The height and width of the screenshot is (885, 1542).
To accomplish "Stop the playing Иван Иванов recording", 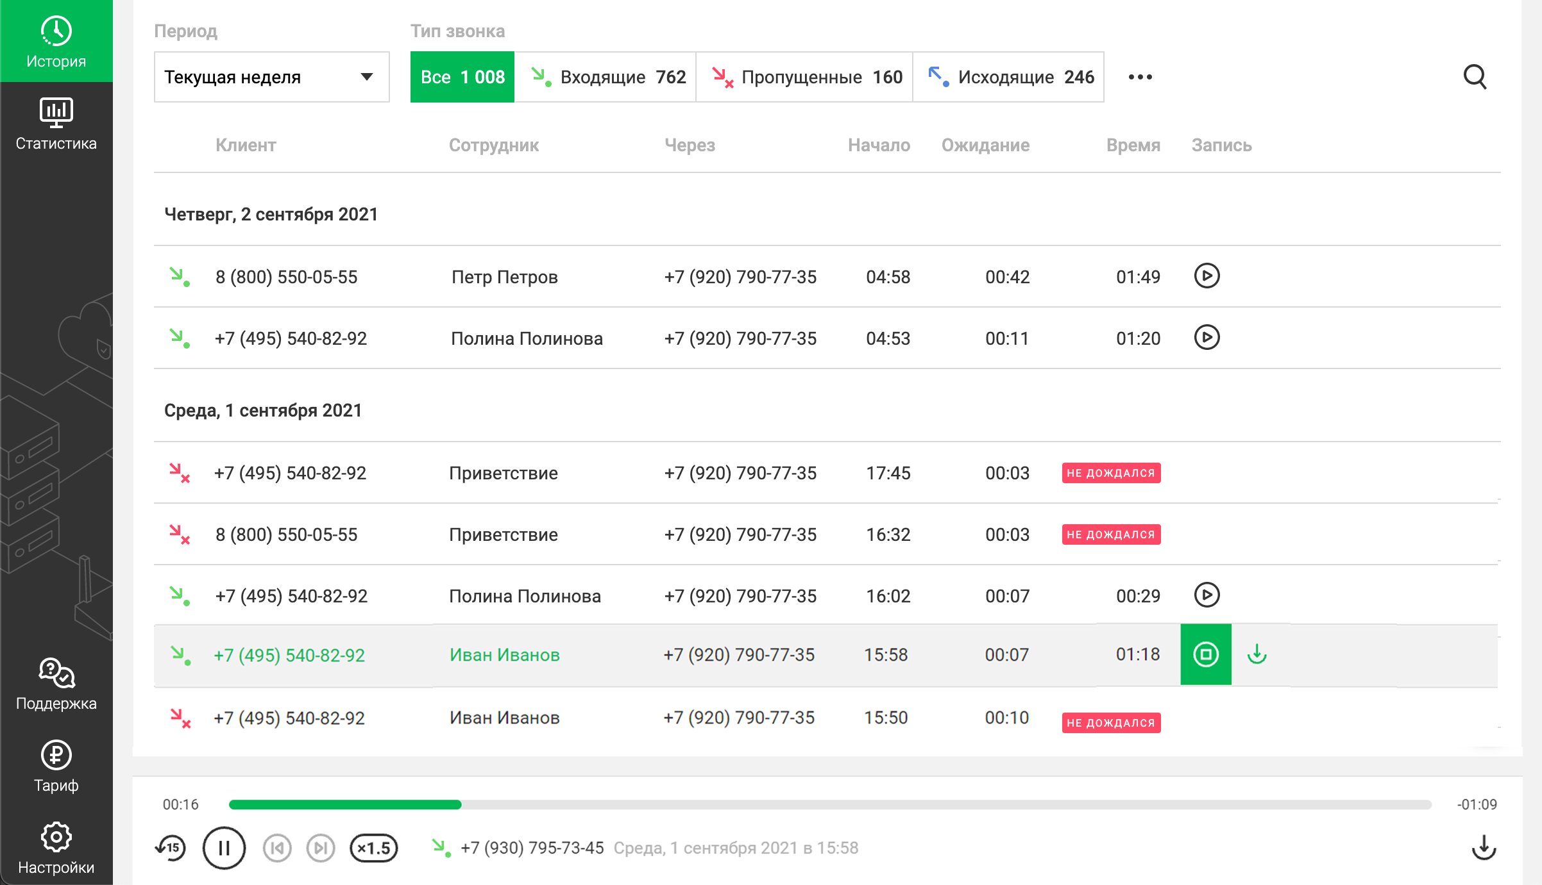I will pos(1206,654).
